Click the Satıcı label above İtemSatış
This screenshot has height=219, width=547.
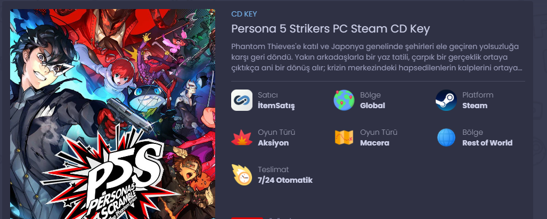[x=267, y=95]
